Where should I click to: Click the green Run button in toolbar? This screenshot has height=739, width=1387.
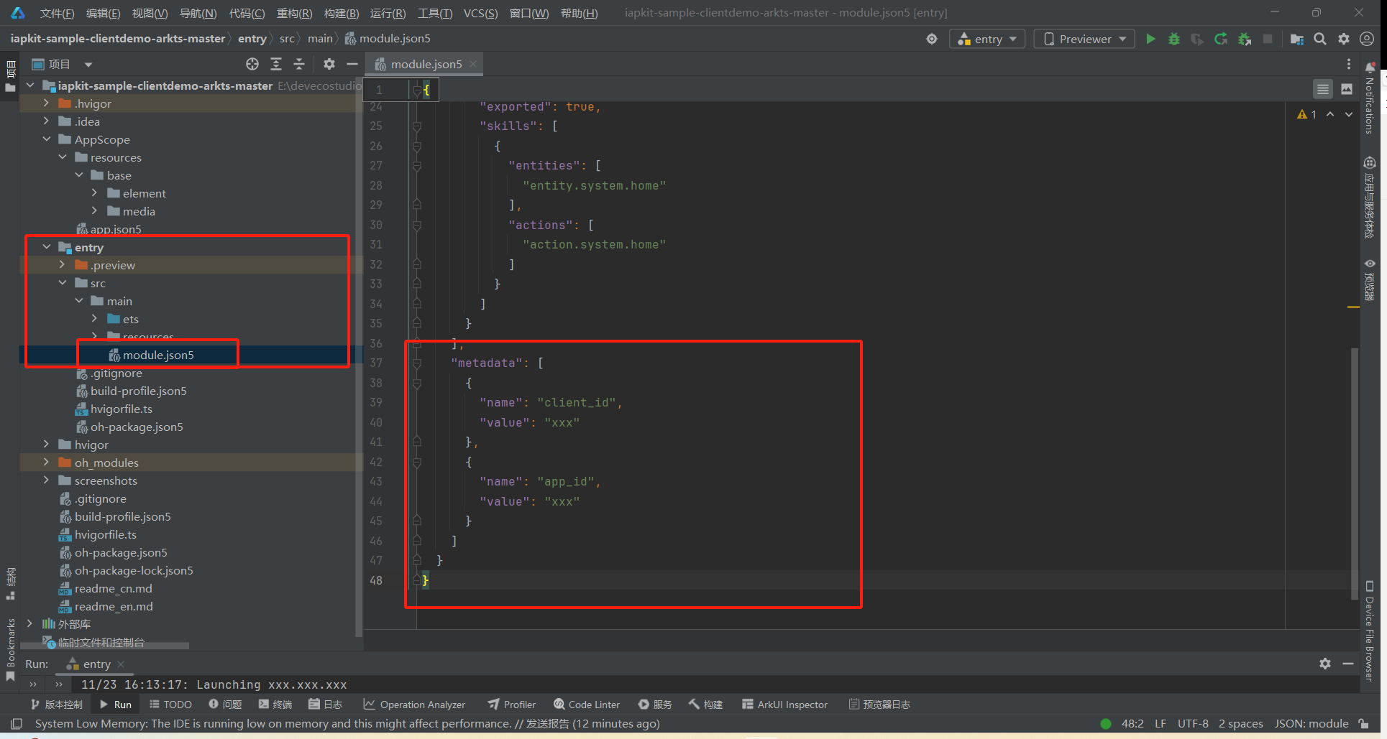tap(1150, 39)
